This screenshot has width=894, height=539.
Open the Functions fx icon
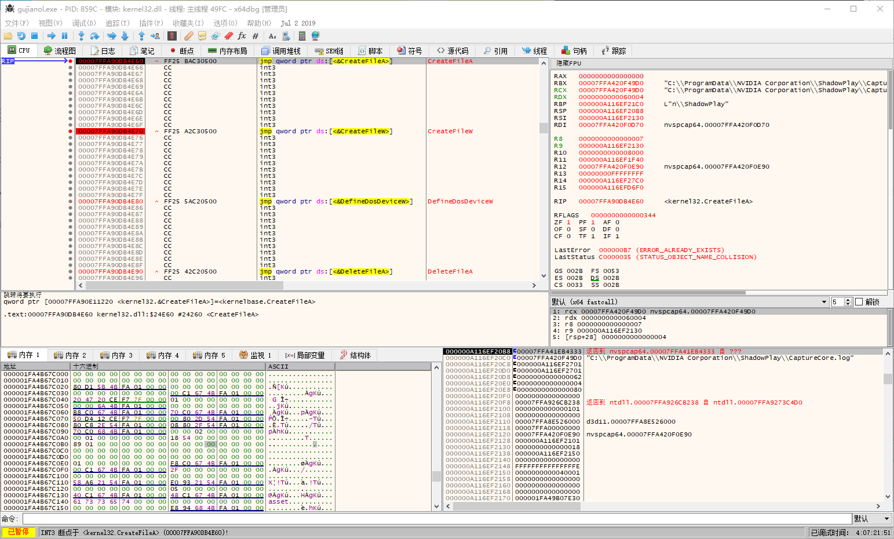[x=242, y=36]
